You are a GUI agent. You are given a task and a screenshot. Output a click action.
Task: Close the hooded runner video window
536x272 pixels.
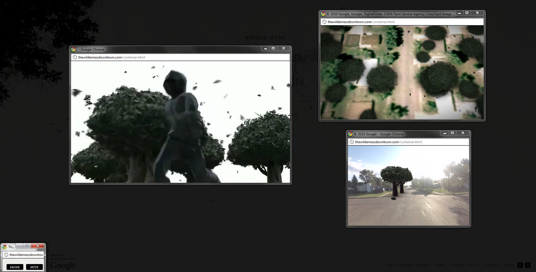[x=284, y=48]
